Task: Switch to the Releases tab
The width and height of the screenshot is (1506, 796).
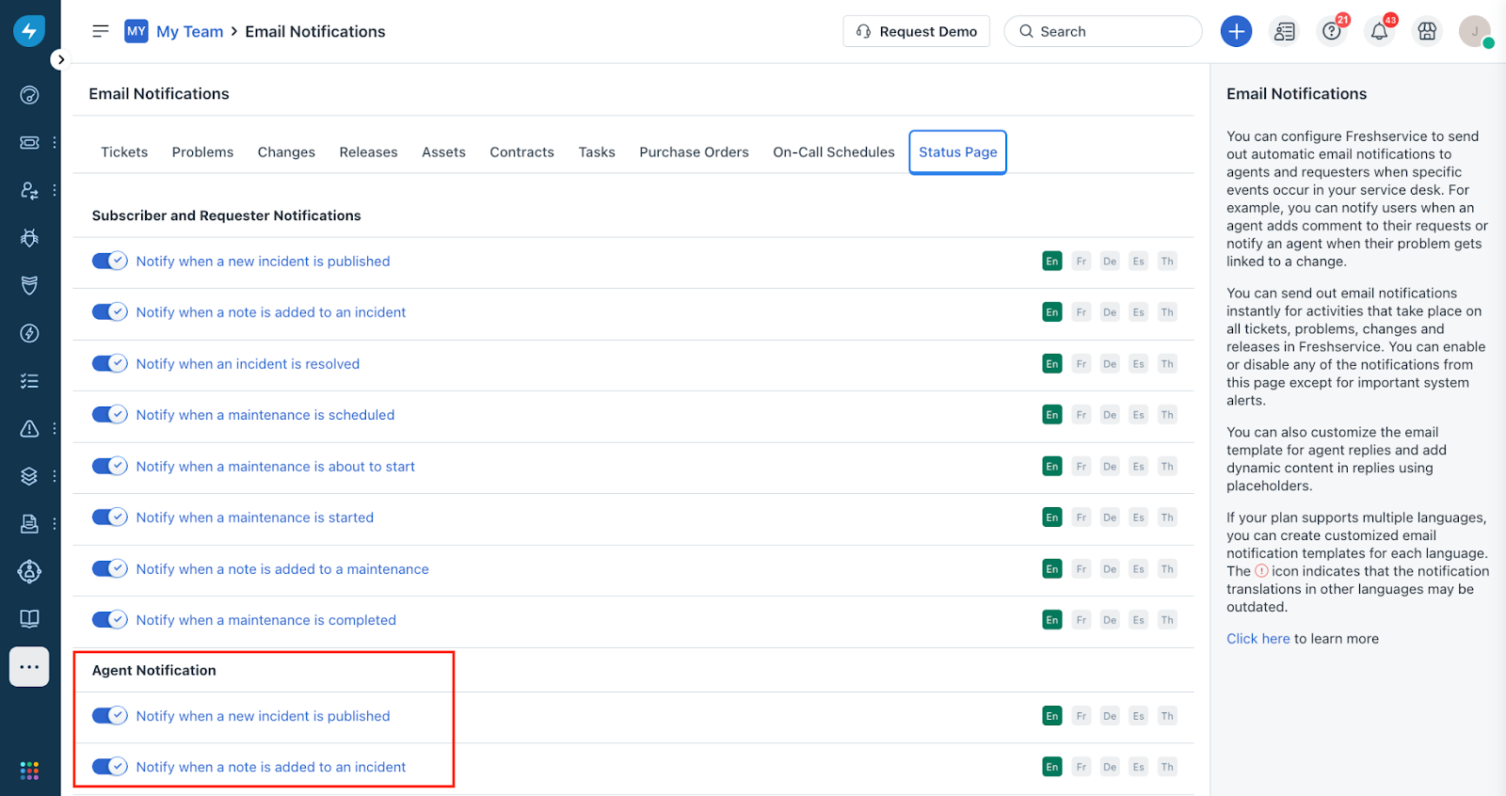Action: pyautogui.click(x=368, y=152)
